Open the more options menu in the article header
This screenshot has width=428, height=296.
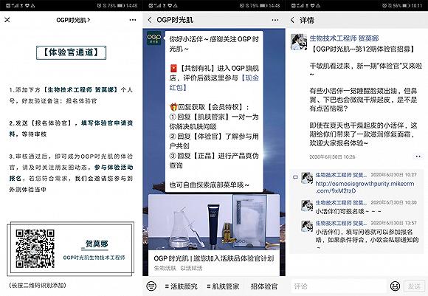click(133, 20)
